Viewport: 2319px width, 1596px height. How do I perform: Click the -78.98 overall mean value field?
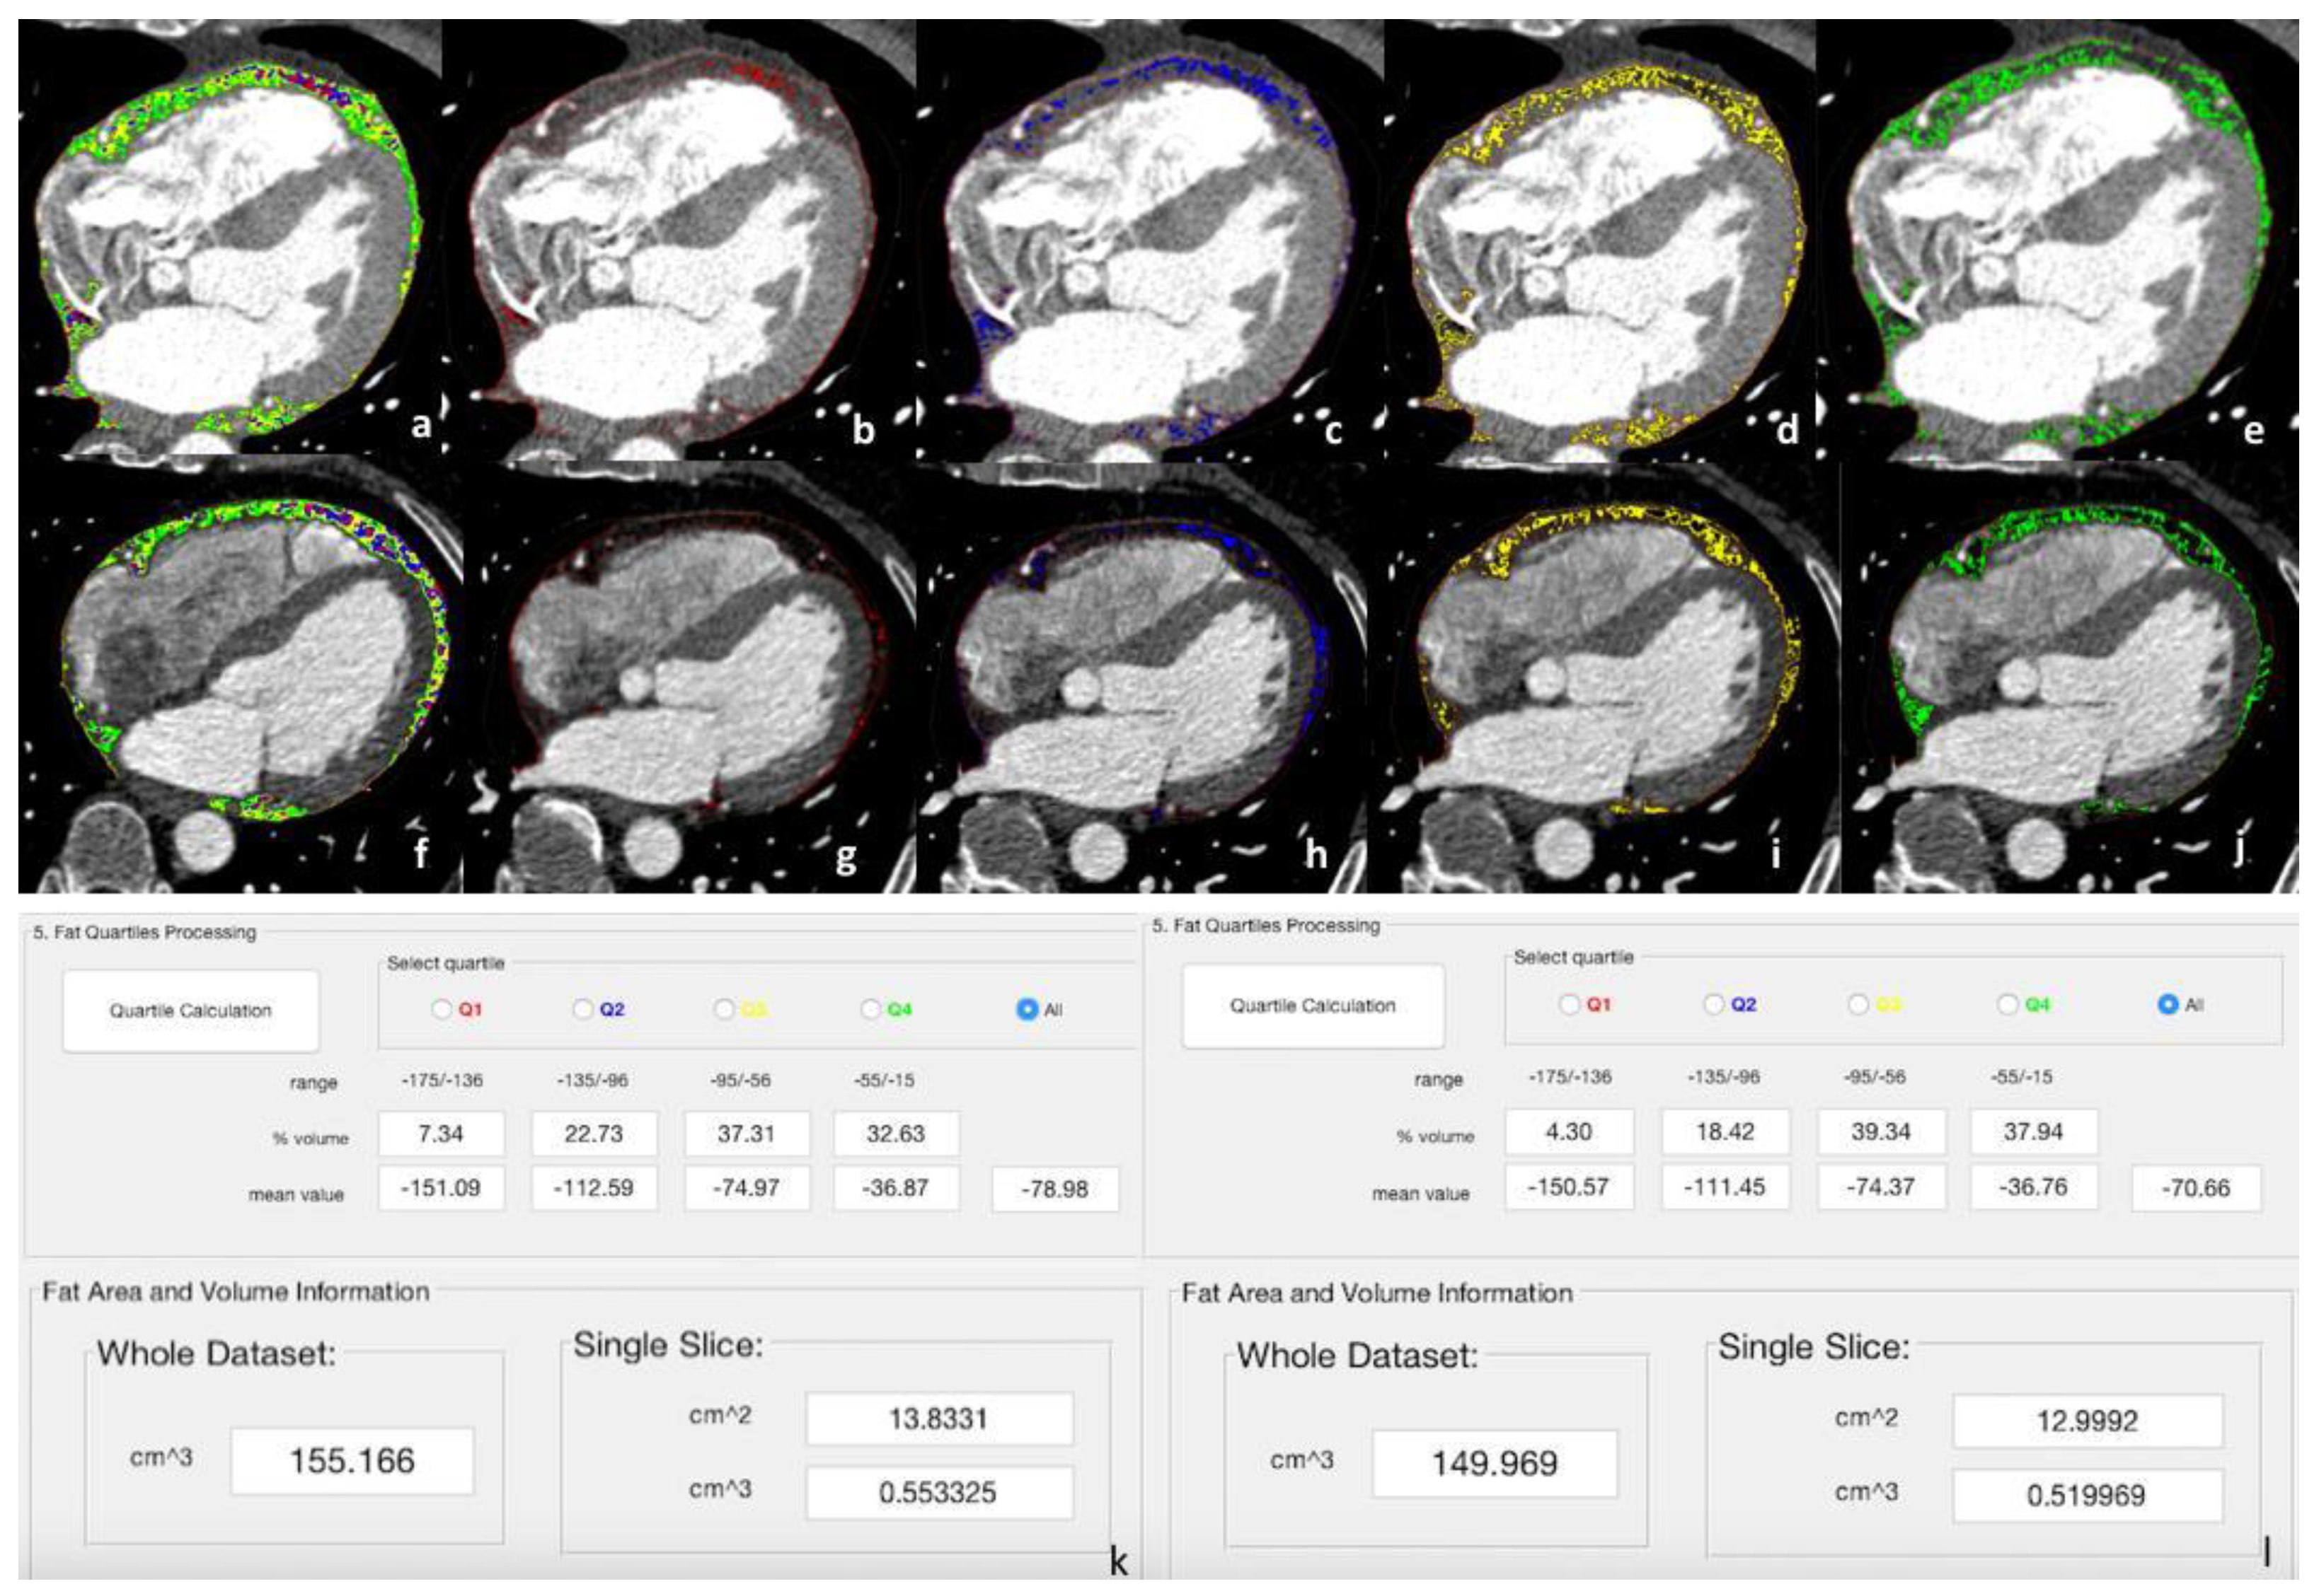point(1054,1189)
